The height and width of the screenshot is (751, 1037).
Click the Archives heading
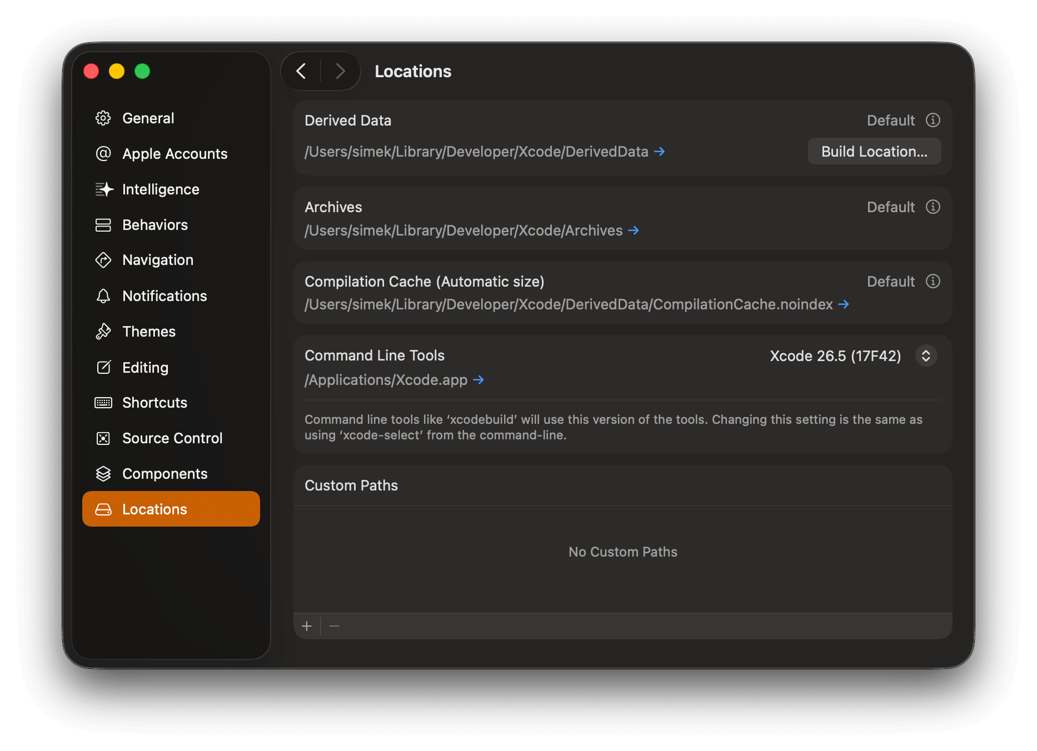[333, 207]
